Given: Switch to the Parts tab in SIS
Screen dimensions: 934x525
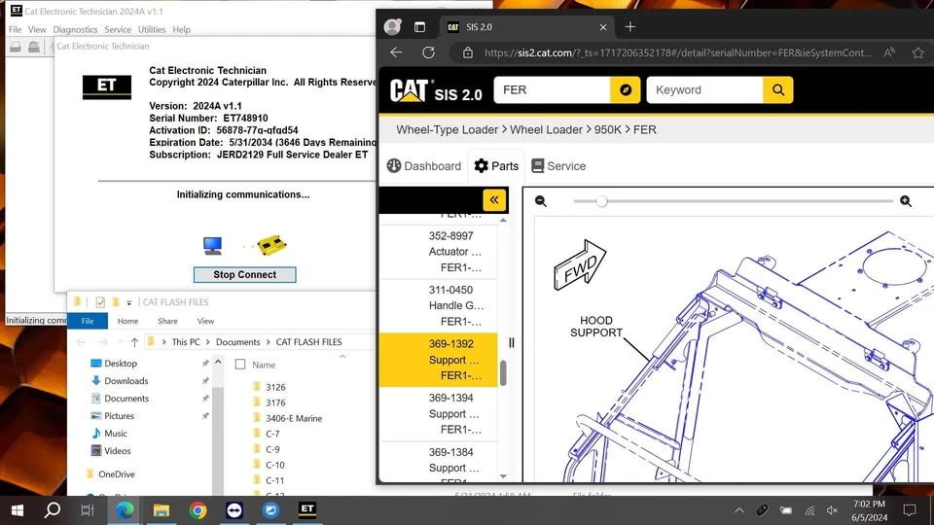Looking at the screenshot, I should (496, 166).
